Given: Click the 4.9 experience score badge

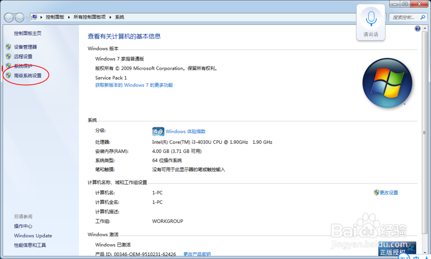Looking at the screenshot, I should (158, 132).
